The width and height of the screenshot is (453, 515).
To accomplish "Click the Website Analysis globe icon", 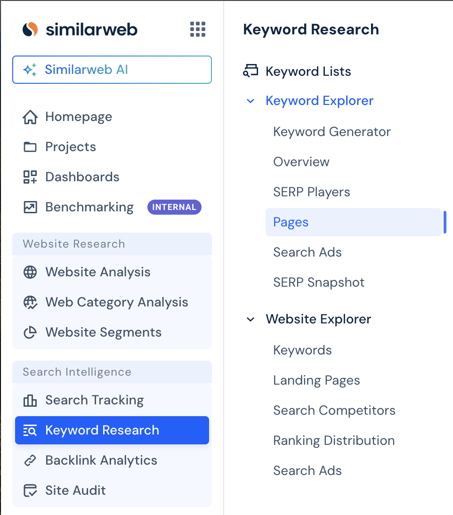I will pos(30,272).
